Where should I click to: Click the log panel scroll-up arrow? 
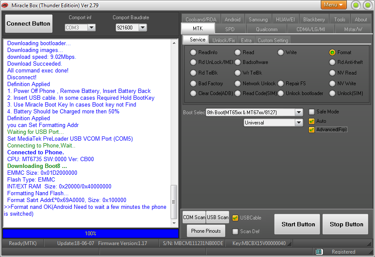[174, 43]
